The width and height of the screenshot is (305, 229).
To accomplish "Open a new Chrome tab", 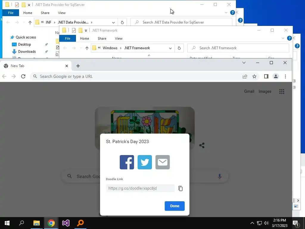I will [x=78, y=66].
